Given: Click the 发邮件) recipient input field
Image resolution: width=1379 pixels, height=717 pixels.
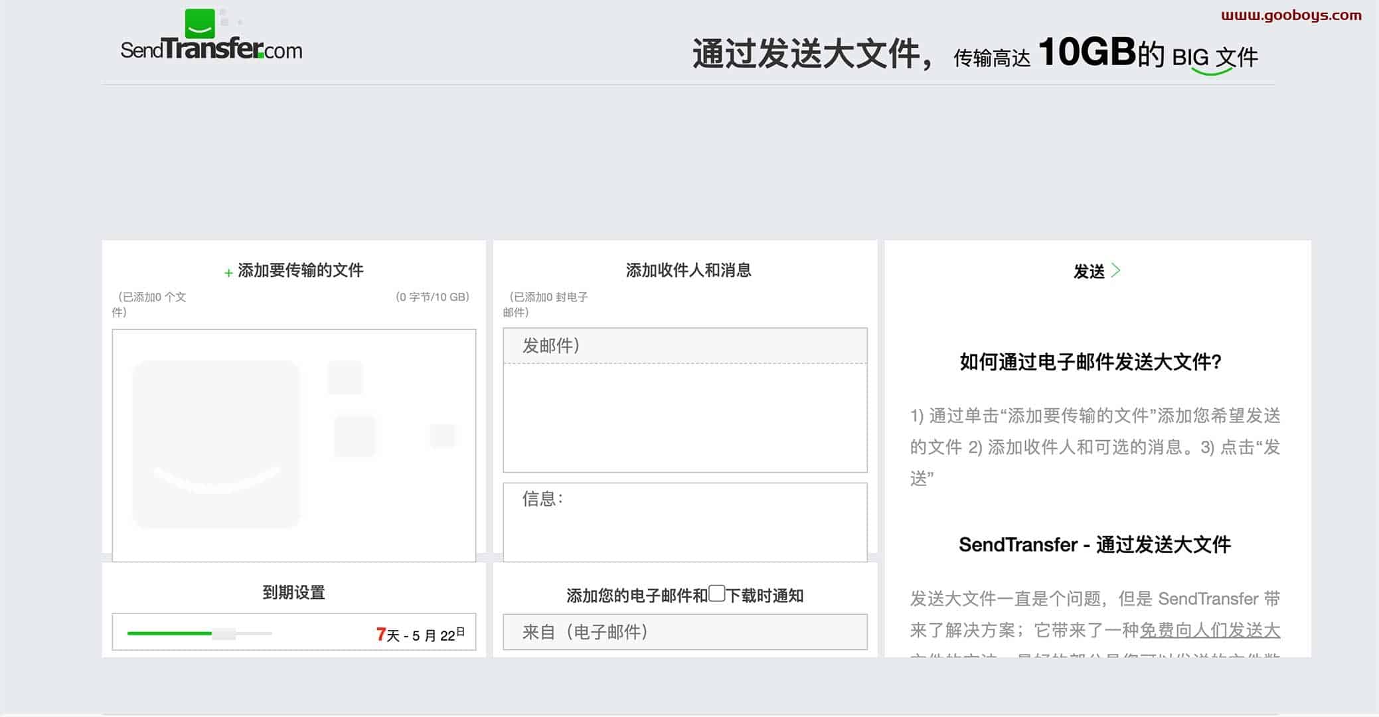Looking at the screenshot, I should click(685, 345).
